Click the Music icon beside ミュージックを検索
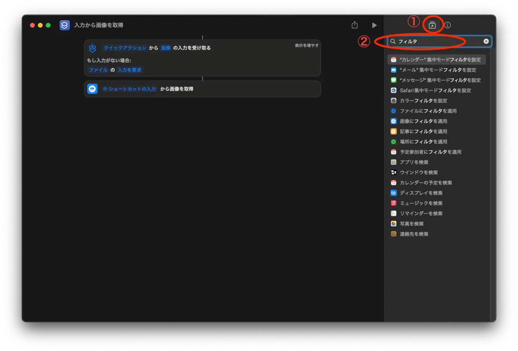 coord(393,203)
